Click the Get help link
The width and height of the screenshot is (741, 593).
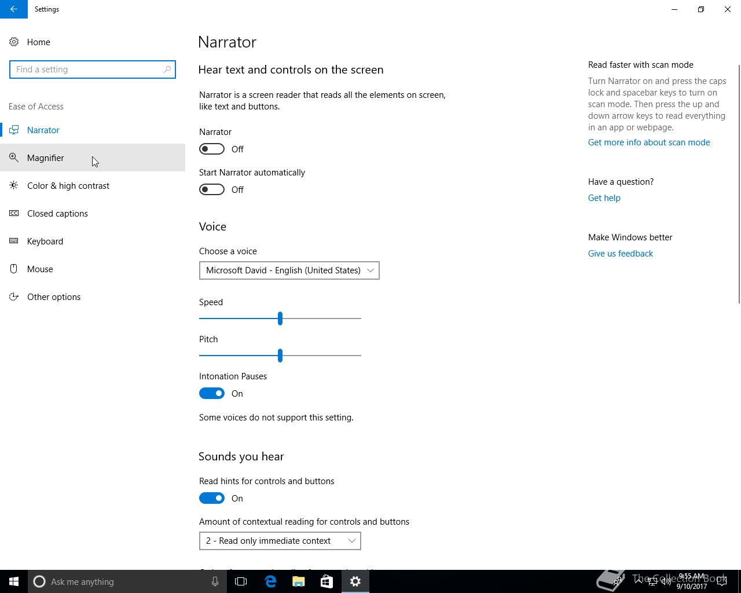[x=604, y=198]
